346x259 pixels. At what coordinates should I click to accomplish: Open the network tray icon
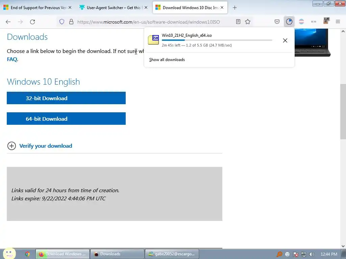point(304,254)
